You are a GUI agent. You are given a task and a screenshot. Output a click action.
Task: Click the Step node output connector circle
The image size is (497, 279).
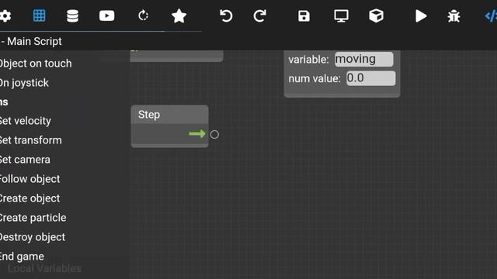point(214,134)
